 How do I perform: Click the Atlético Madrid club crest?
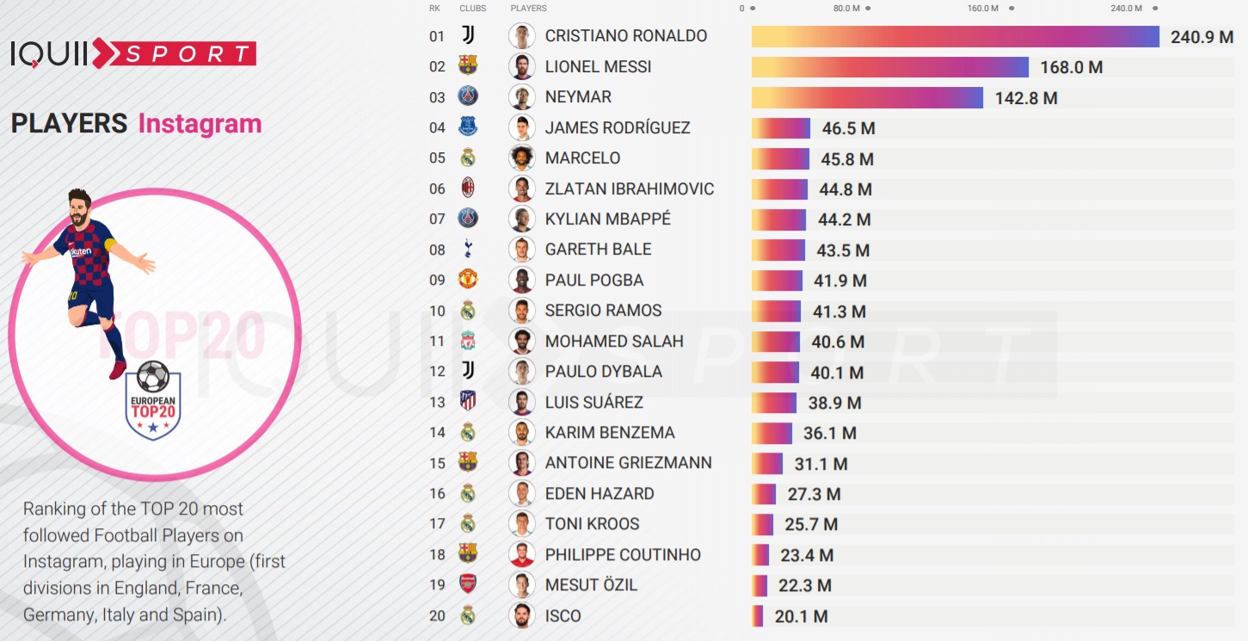pyautogui.click(x=468, y=402)
